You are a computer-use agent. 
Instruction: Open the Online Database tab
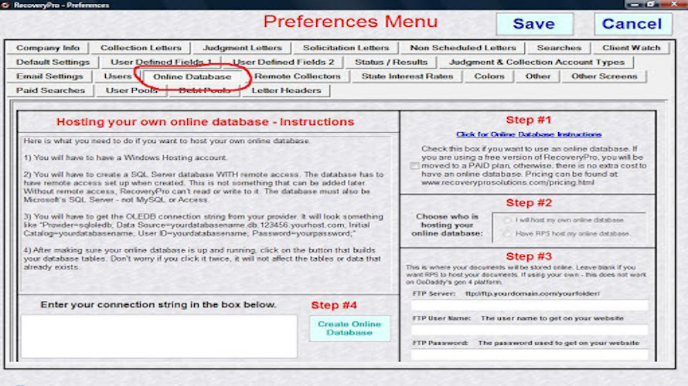(x=192, y=76)
